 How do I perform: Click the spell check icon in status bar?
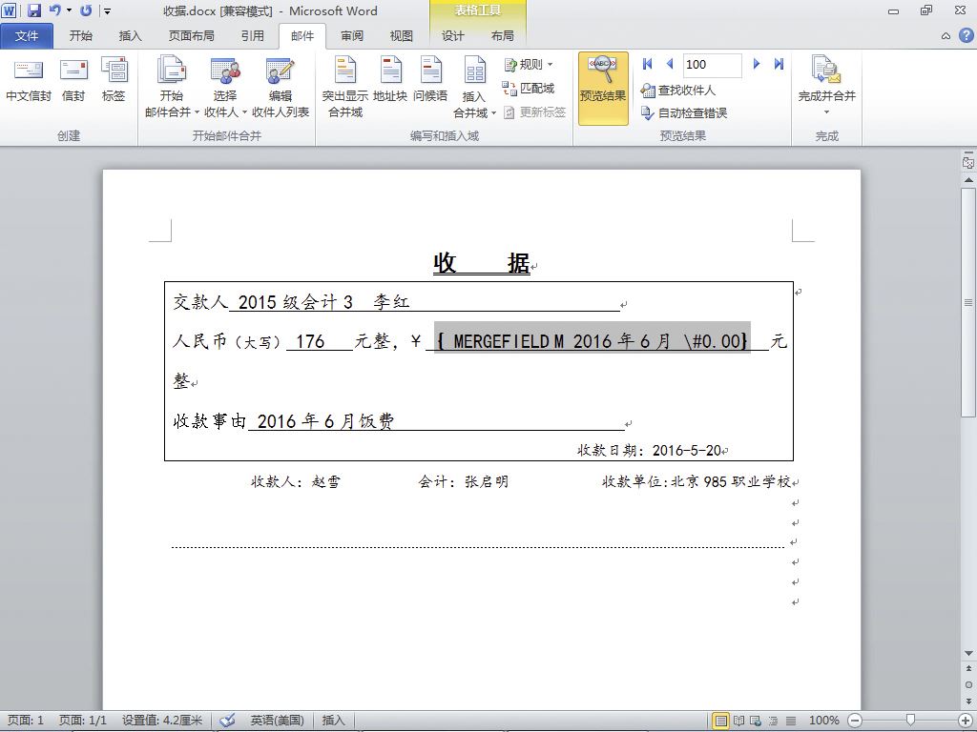click(227, 721)
